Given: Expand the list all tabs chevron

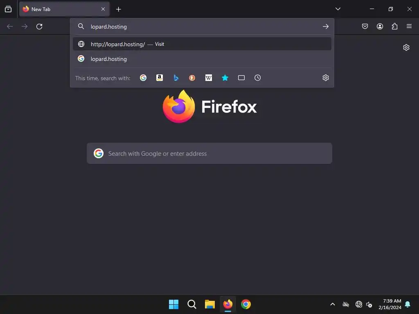Looking at the screenshot, I should [338, 9].
